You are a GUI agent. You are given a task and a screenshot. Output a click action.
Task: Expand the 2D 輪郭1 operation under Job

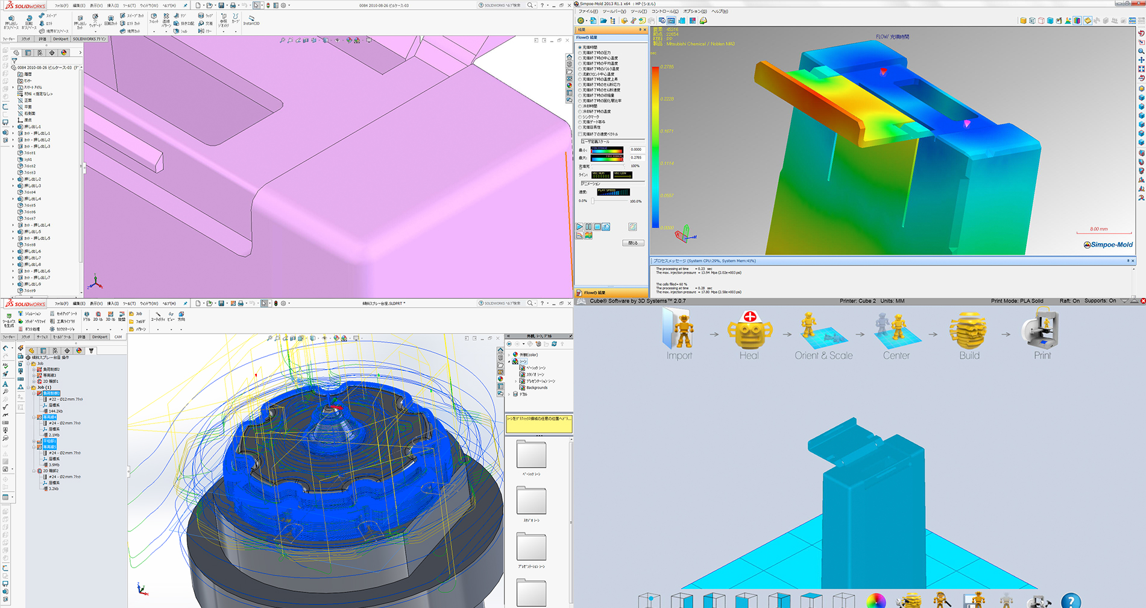pyautogui.click(x=34, y=381)
